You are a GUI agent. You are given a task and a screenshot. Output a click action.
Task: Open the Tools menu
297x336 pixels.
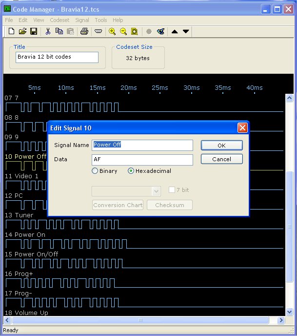[x=101, y=20]
